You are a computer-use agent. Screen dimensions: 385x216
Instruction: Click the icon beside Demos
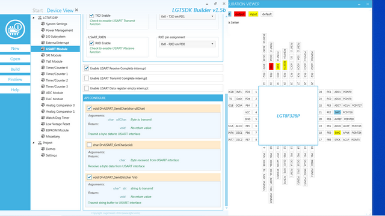click(x=43, y=149)
